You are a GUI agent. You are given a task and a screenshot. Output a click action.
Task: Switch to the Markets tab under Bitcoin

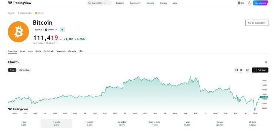coord(72,51)
